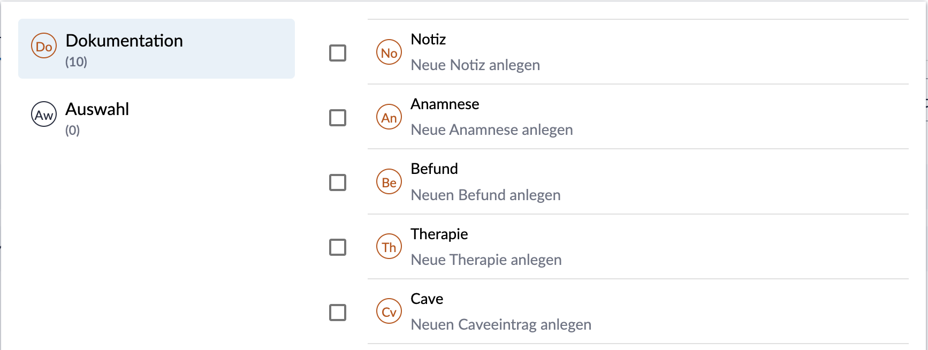Image resolution: width=928 pixels, height=350 pixels.
Task: Click the 'Be' Befund circle icon
Action: [x=389, y=182]
